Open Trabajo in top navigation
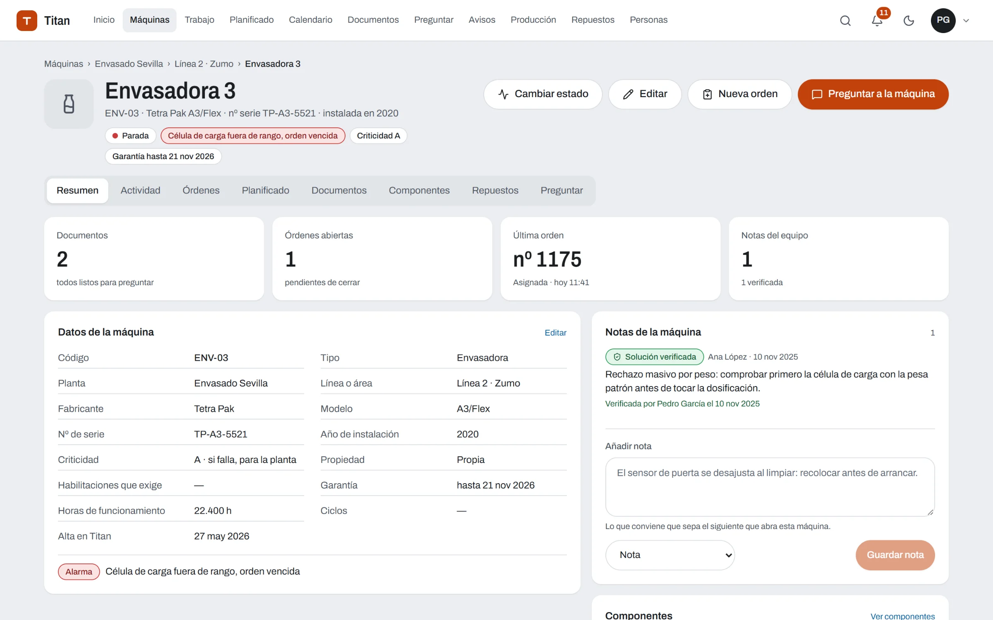Viewport: 993px width, 620px height. [x=199, y=20]
